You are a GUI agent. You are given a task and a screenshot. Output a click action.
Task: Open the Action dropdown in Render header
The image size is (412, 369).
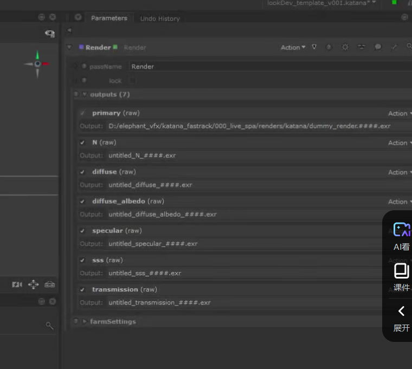(293, 47)
